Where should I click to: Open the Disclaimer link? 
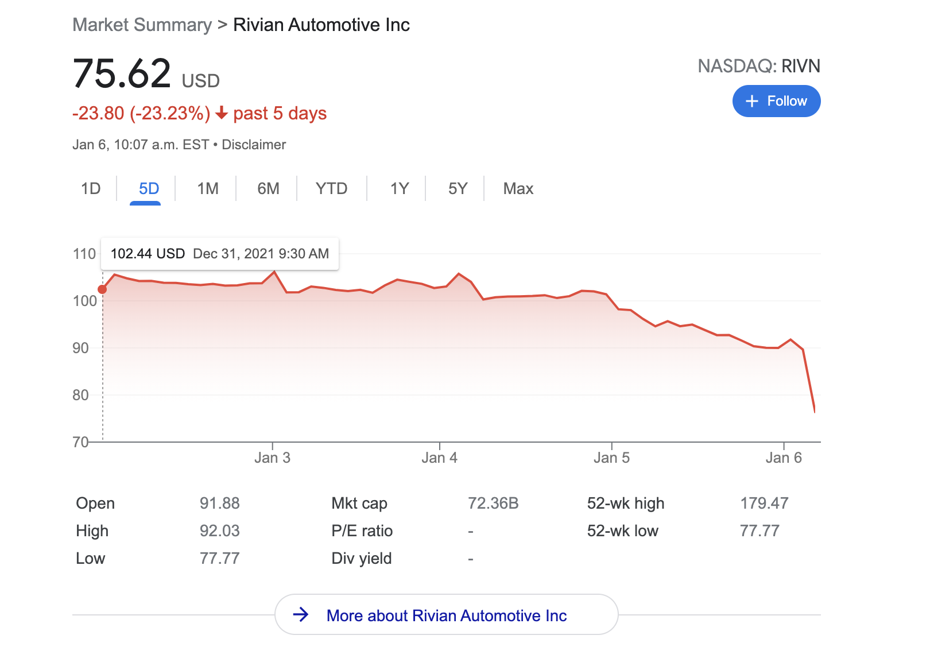click(x=254, y=145)
